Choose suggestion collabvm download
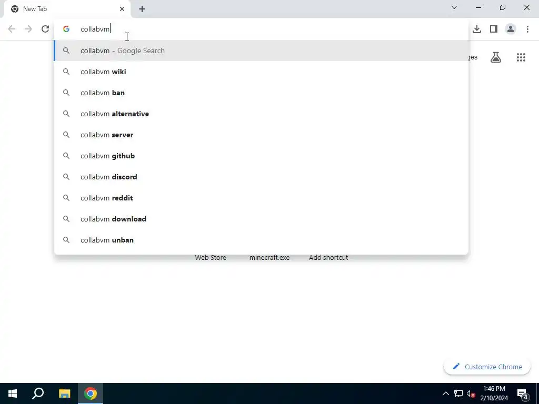Image resolution: width=539 pixels, height=404 pixels. pos(261,219)
